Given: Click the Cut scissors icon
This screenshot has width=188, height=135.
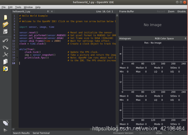Looking at the screenshot, I should pos(5,55).
